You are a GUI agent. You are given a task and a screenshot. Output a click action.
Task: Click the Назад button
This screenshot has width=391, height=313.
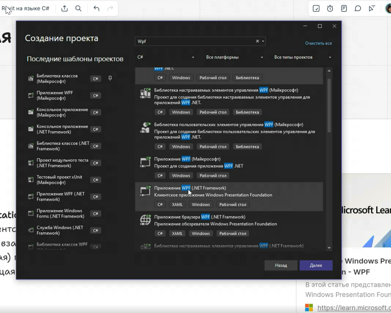[281, 265]
